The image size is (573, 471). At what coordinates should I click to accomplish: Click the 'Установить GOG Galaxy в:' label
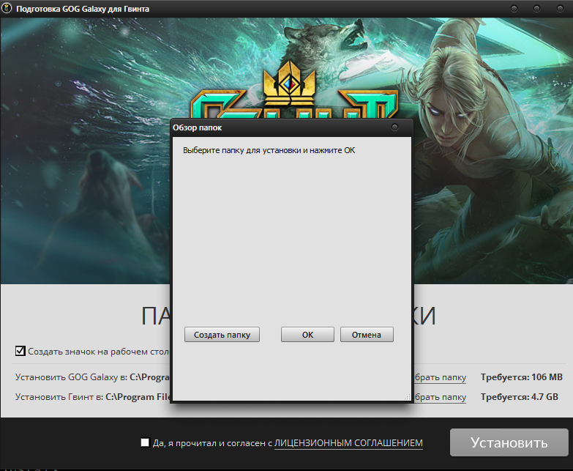[71, 377]
